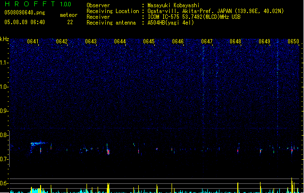Screen dimensions: 304x193
Task: Click the 0645 time marker
Action: pyautogui.click(x=149, y=41)
